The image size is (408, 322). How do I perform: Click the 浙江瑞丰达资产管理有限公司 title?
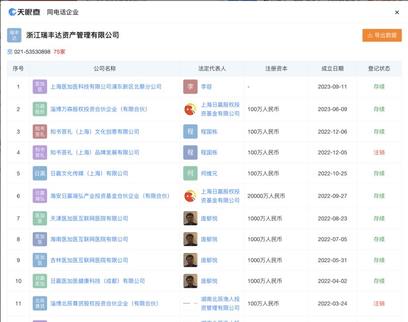point(73,35)
